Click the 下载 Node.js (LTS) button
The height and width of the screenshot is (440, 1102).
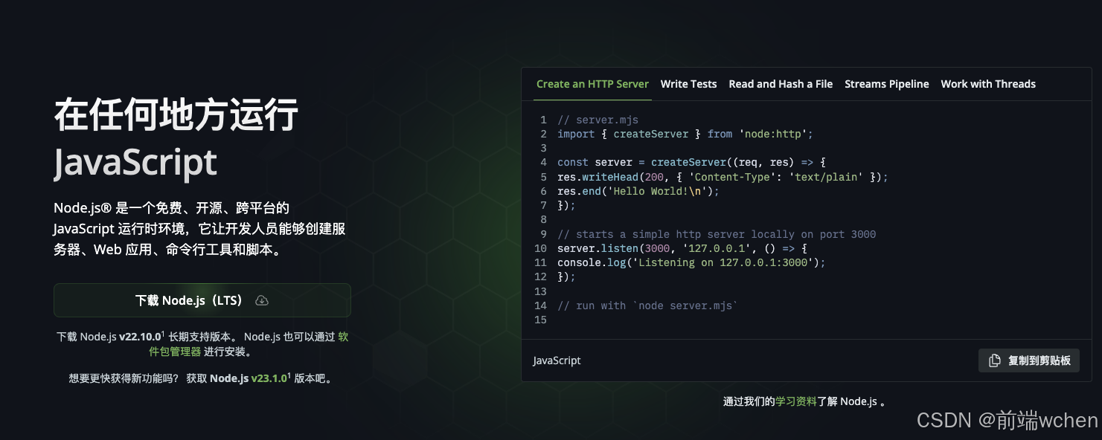pos(202,300)
